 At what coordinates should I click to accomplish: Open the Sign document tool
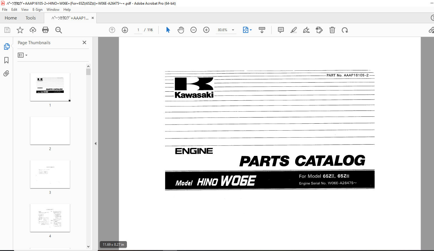click(306, 30)
